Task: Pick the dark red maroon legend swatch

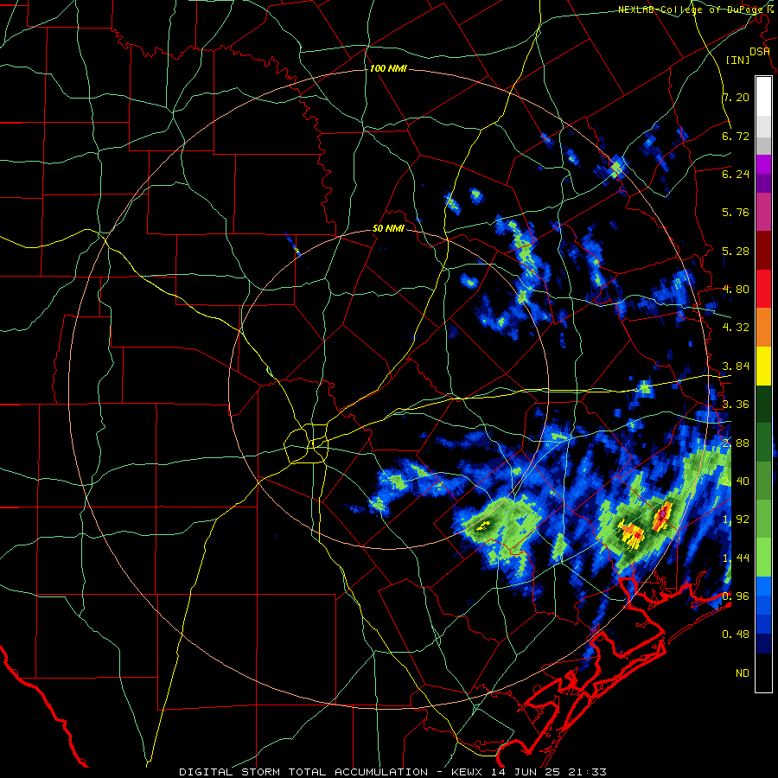Action: pos(763,251)
